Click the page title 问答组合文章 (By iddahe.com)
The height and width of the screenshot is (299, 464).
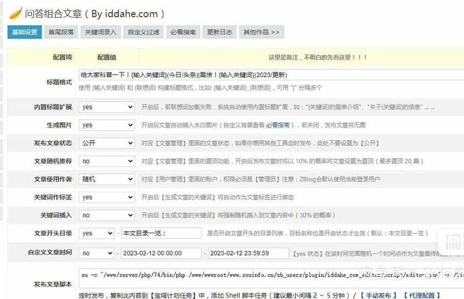(x=94, y=14)
